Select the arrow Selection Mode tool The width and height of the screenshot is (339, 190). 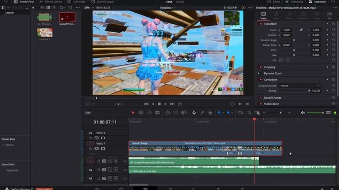[x=133, y=112]
